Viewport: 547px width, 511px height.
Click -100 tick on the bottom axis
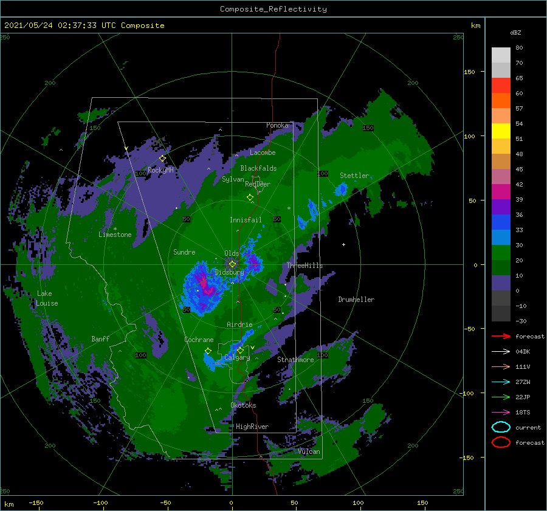100,502
